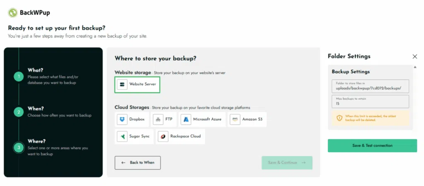424x186 pixels.
Task: Edit the Folder to store files in field
Action: [x=371, y=86]
